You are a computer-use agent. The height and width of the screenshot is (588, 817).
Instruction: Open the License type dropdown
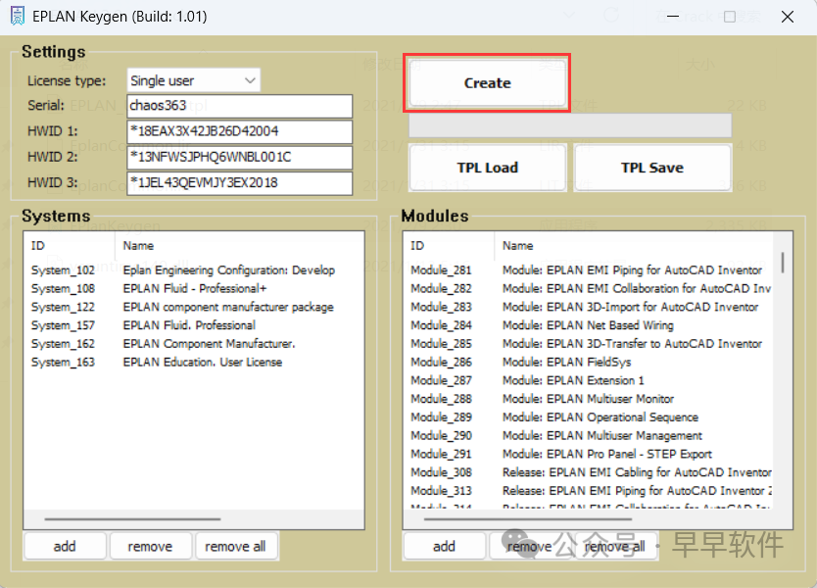coord(193,80)
